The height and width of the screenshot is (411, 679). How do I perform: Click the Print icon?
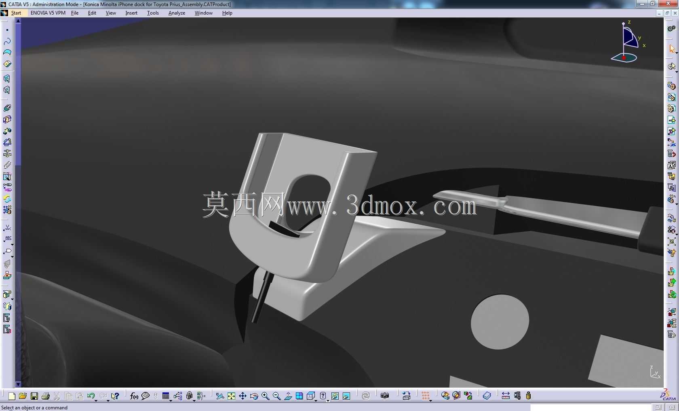click(x=46, y=396)
